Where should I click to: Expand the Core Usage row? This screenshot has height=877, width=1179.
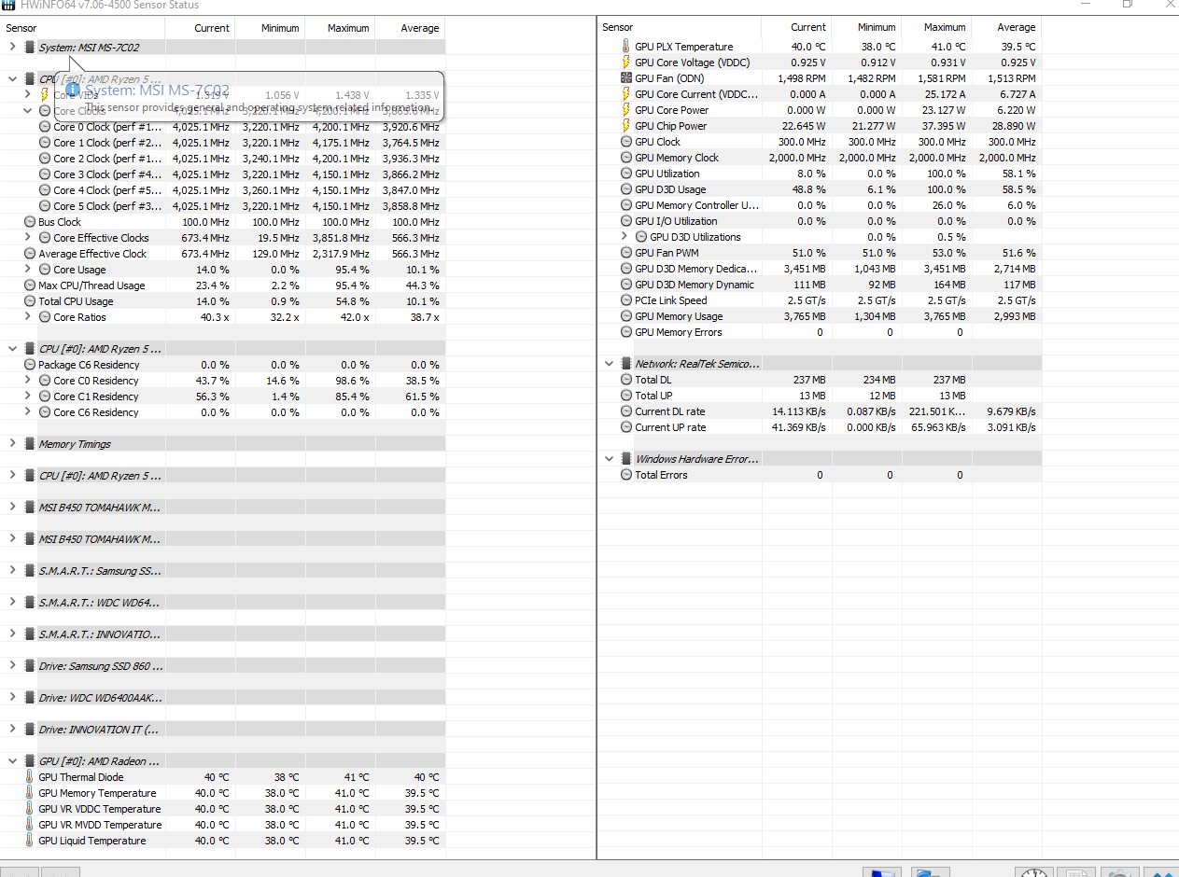28,270
